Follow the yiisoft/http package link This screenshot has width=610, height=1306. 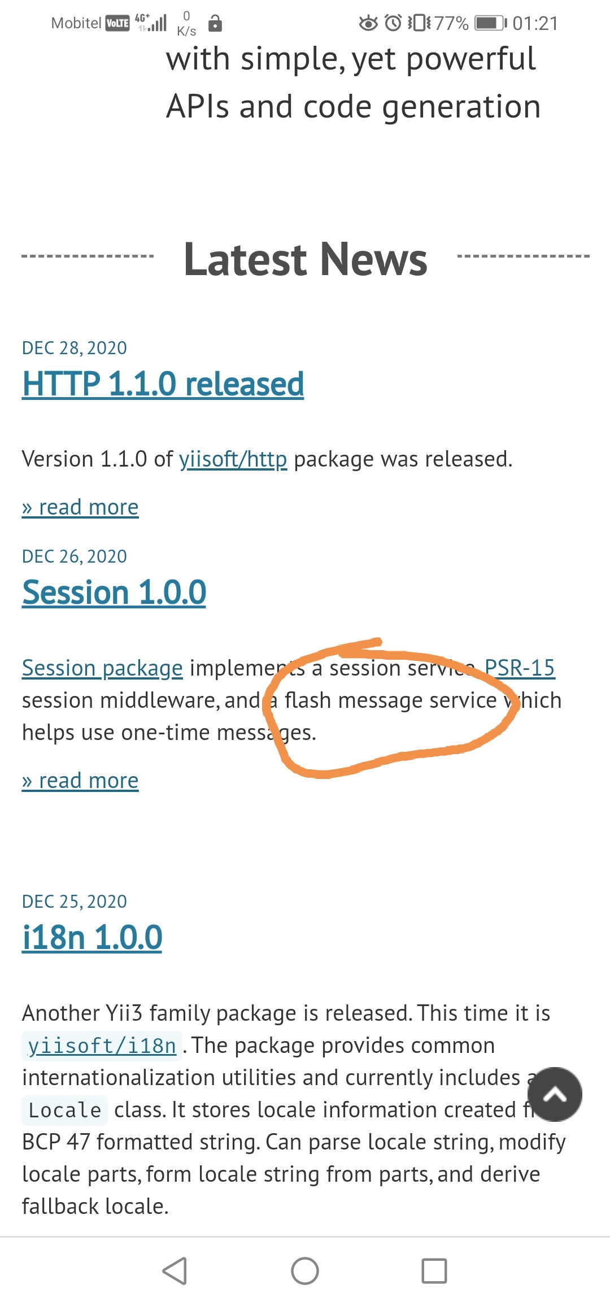(233, 459)
